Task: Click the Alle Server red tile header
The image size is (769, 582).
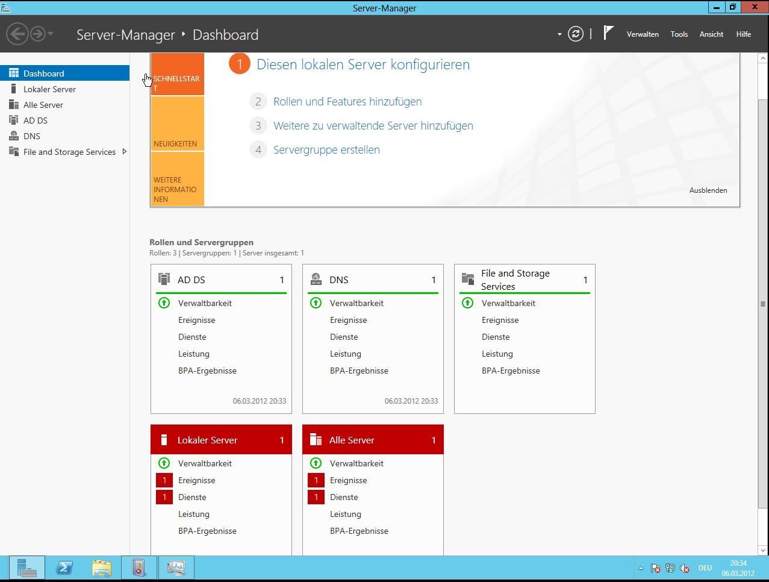Action: 373,440
